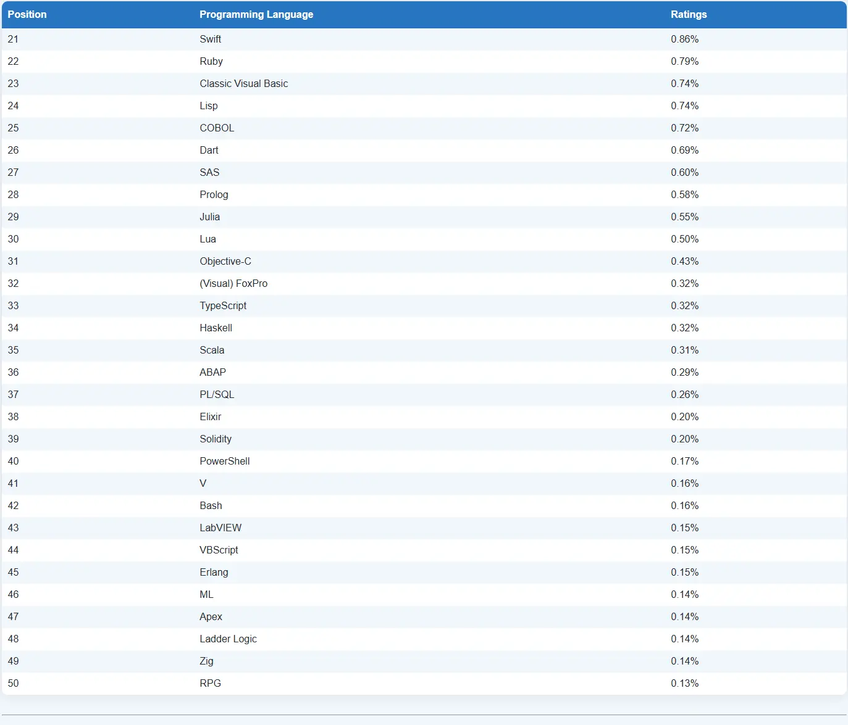Click the Prolog language cell

(x=214, y=194)
